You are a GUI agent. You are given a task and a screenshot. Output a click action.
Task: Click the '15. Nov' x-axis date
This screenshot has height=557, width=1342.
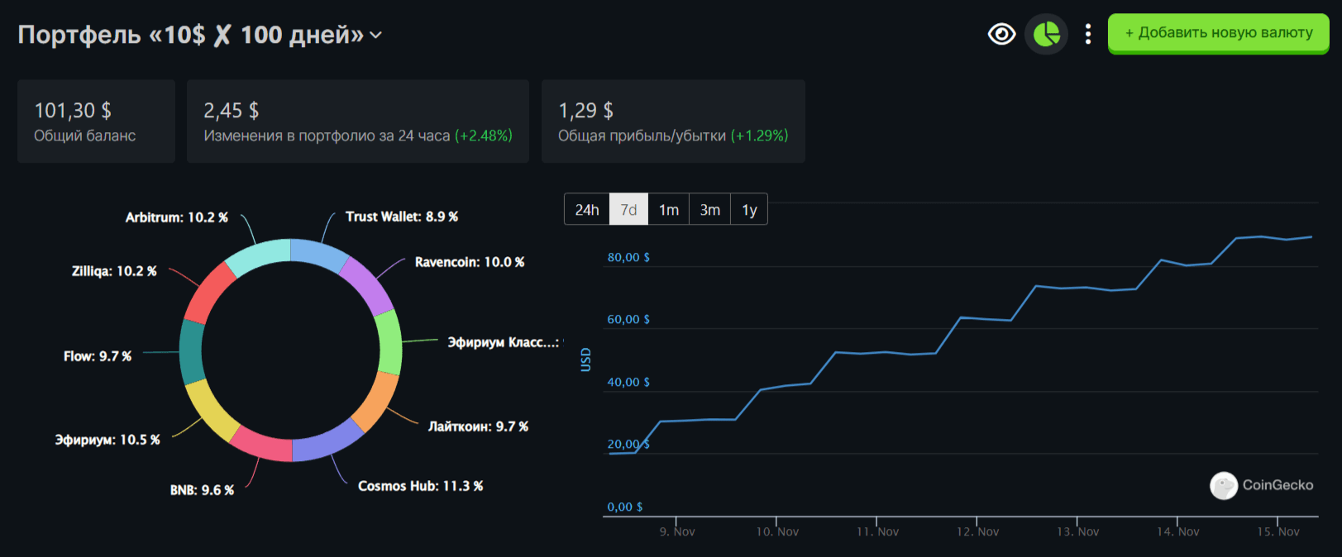(1278, 531)
